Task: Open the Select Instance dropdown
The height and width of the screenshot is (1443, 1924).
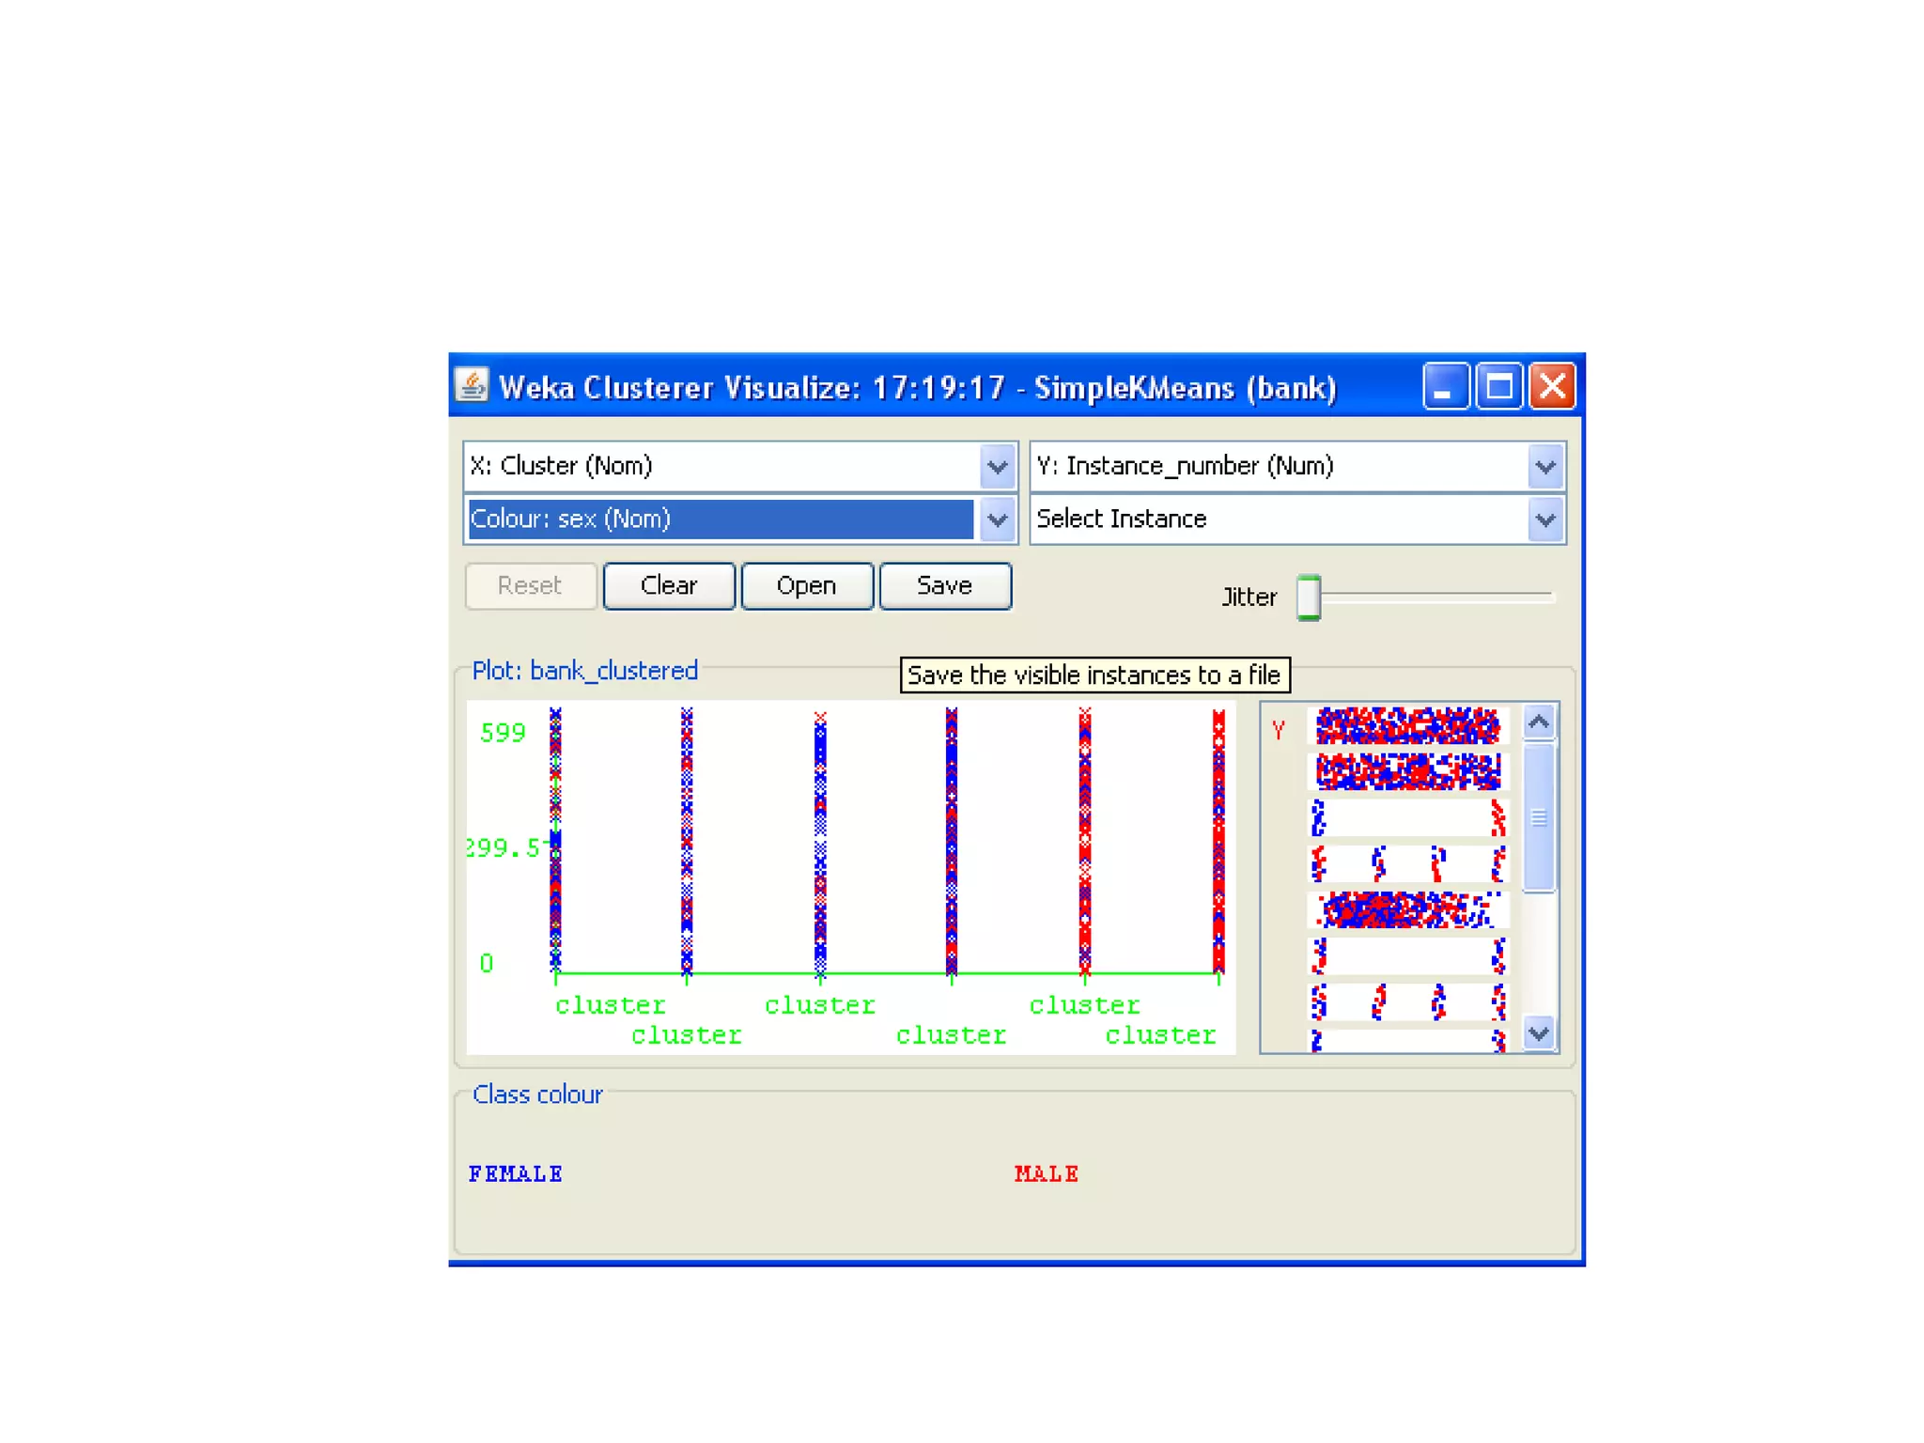Action: (x=1544, y=519)
